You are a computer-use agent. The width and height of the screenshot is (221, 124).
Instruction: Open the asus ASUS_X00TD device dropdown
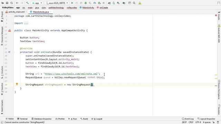[57, 3]
